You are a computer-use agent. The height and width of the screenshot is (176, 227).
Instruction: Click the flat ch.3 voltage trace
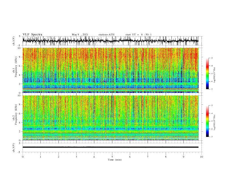(110, 147)
